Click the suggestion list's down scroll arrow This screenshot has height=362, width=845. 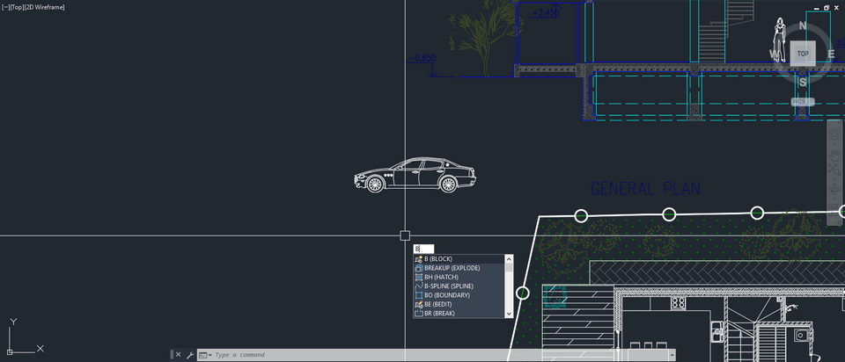pos(510,314)
